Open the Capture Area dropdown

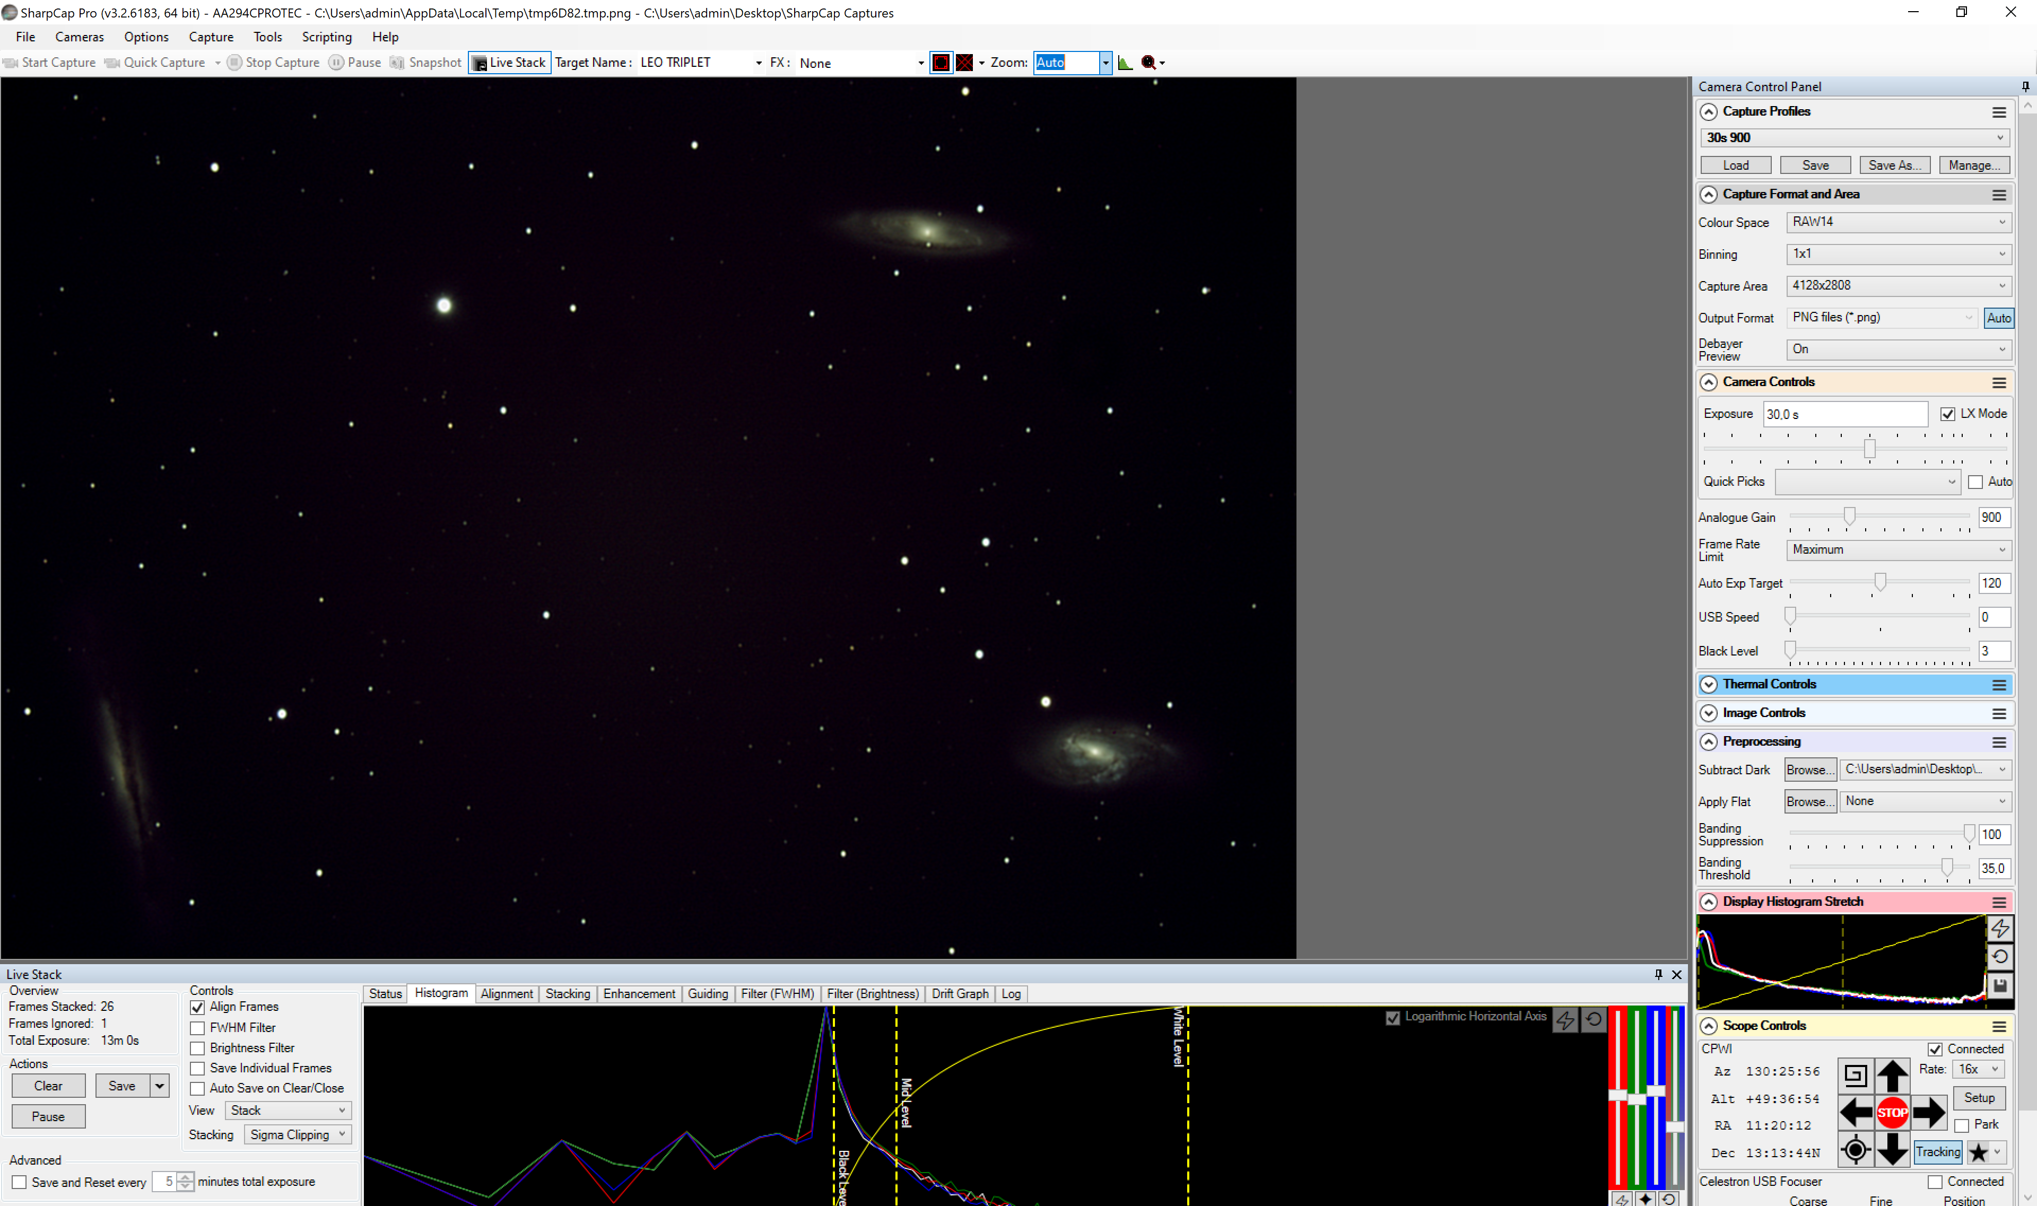click(x=1898, y=285)
